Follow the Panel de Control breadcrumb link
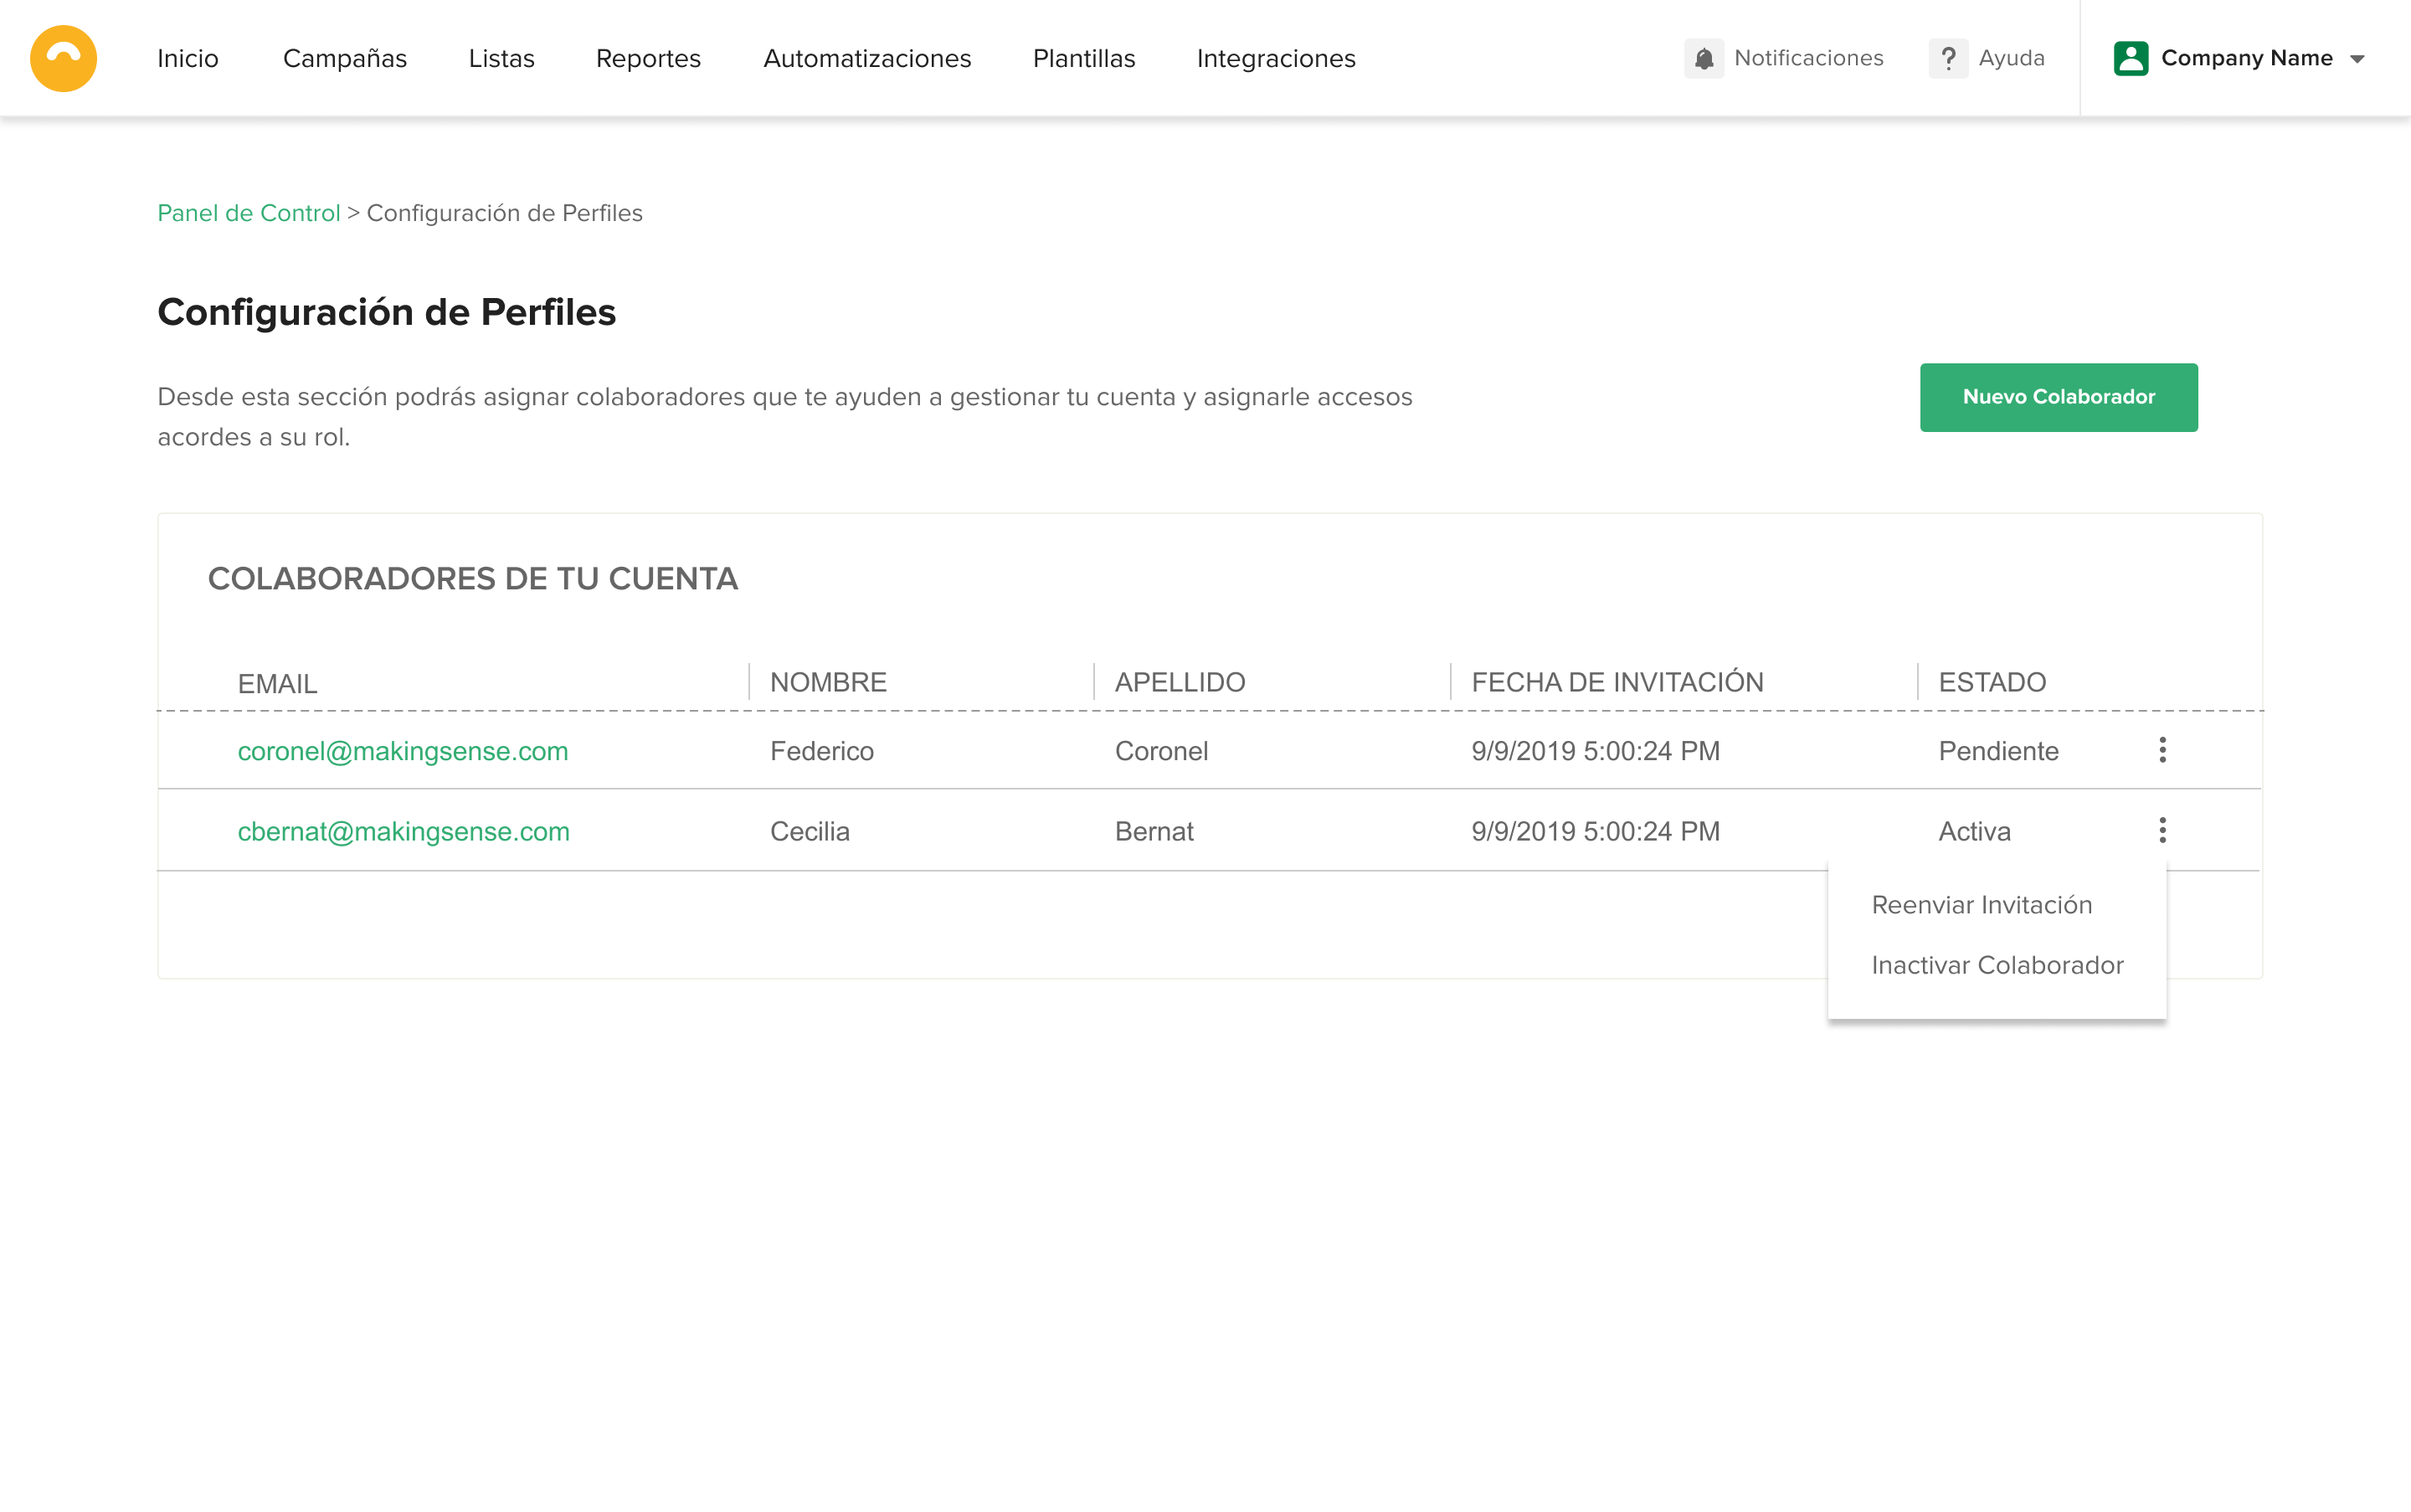 249,213
